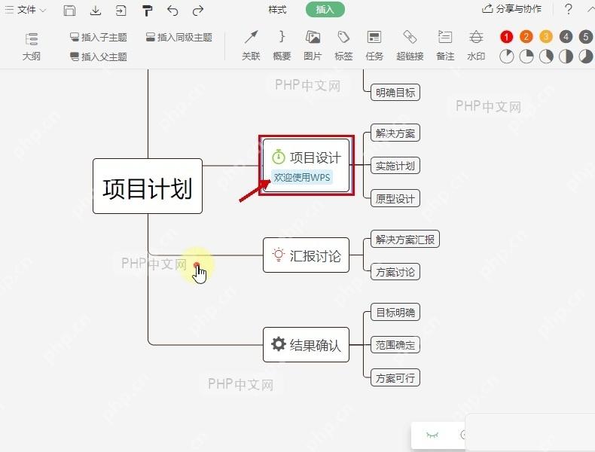The width and height of the screenshot is (595, 452).
Task: Apply first progress pie marker
Action: point(506,56)
